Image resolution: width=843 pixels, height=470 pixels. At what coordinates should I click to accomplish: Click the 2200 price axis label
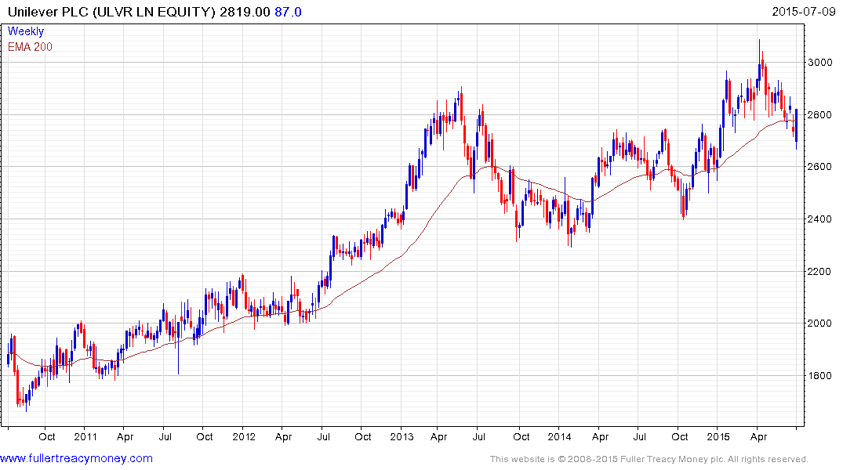(x=820, y=271)
